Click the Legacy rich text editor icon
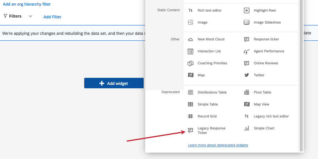The width and height of the screenshot is (318, 159). pos(247,116)
